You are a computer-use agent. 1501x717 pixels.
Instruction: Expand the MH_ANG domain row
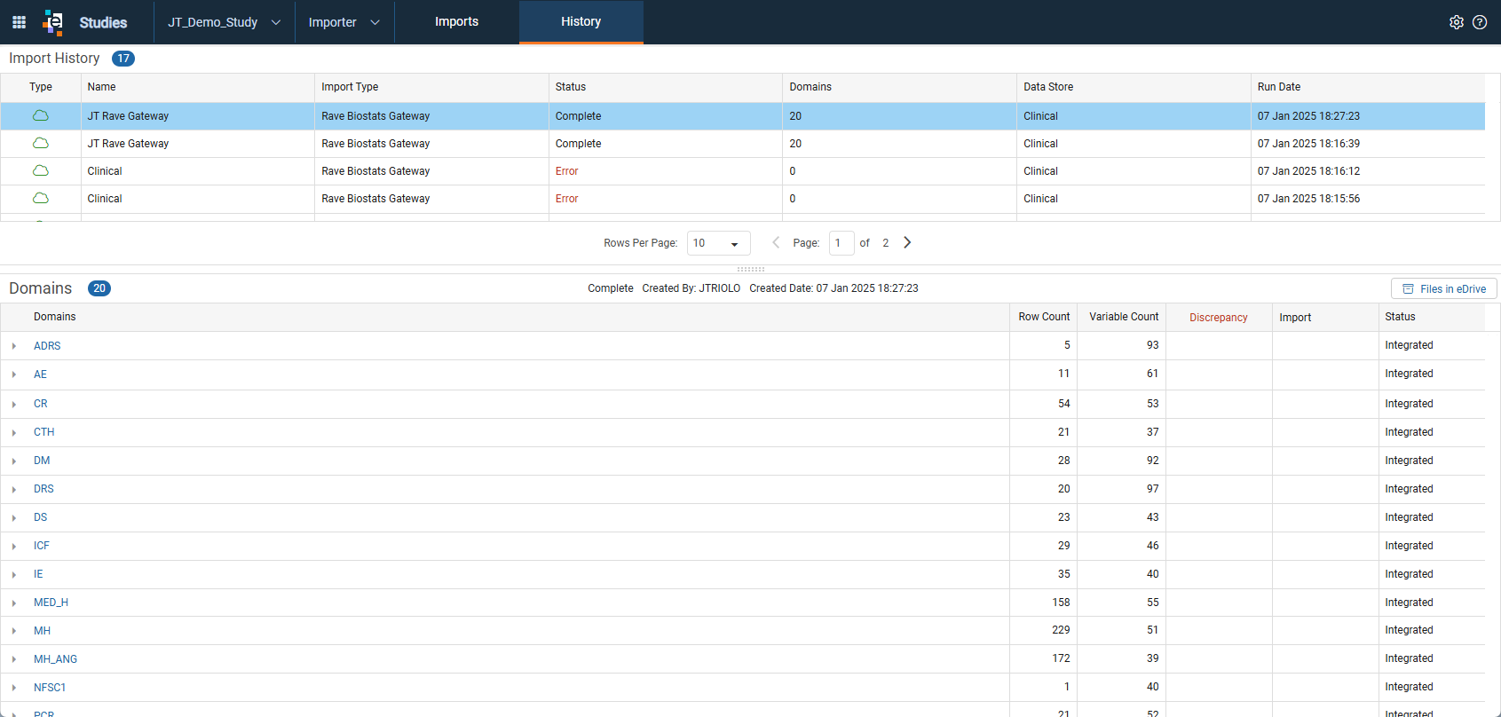(x=14, y=659)
